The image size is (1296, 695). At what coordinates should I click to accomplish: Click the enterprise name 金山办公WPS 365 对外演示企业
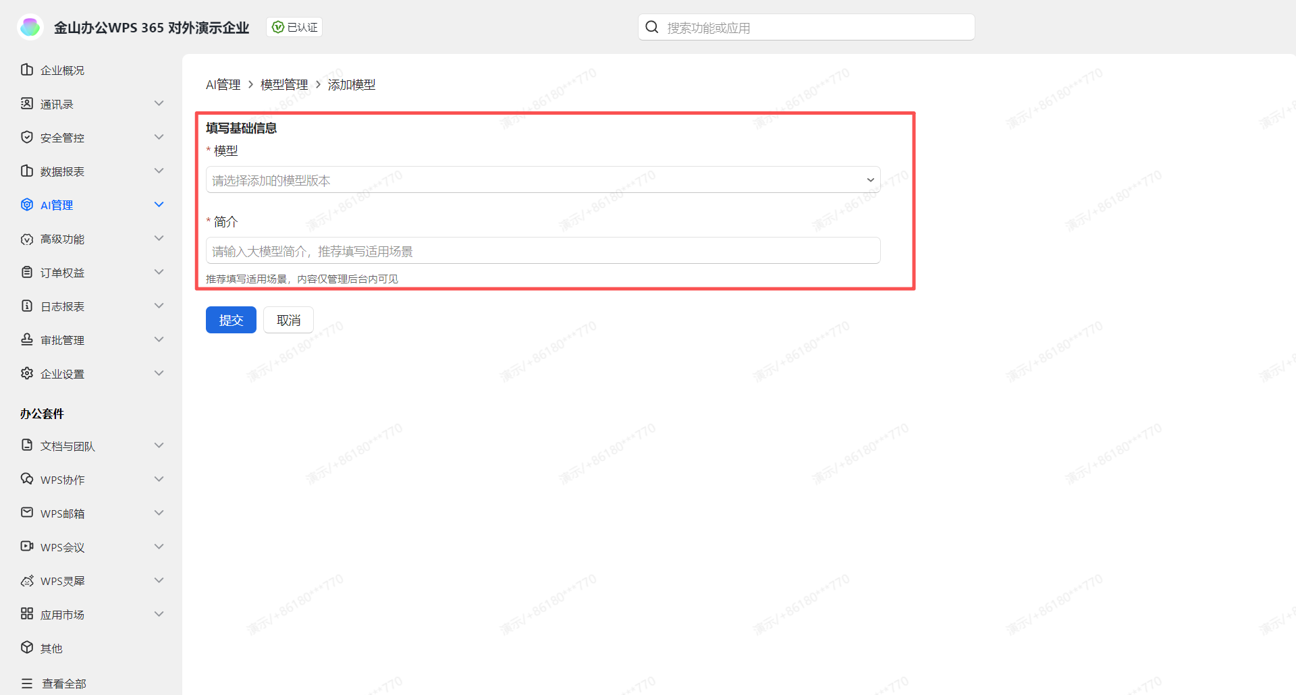(152, 28)
